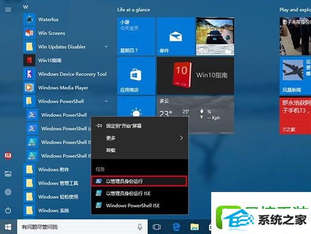The image size is (311, 234).
Task: Open the racing car photo tile
Action: point(215,36)
